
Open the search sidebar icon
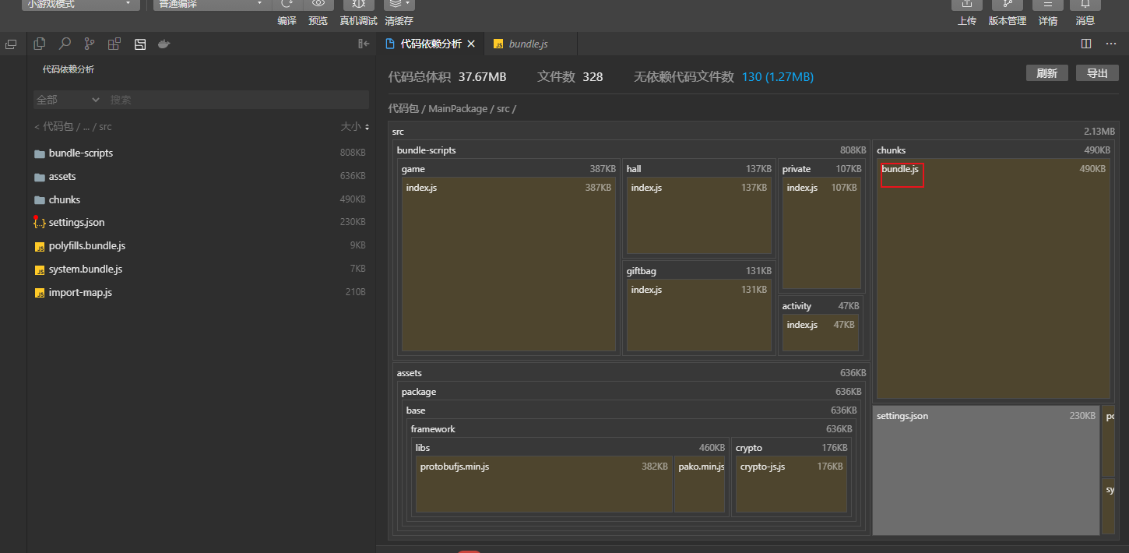(x=65, y=44)
